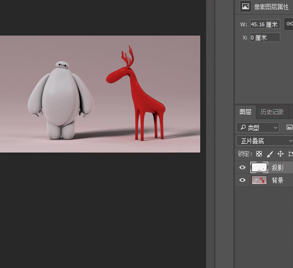Select the 背景 layer thumbnail

259,180
